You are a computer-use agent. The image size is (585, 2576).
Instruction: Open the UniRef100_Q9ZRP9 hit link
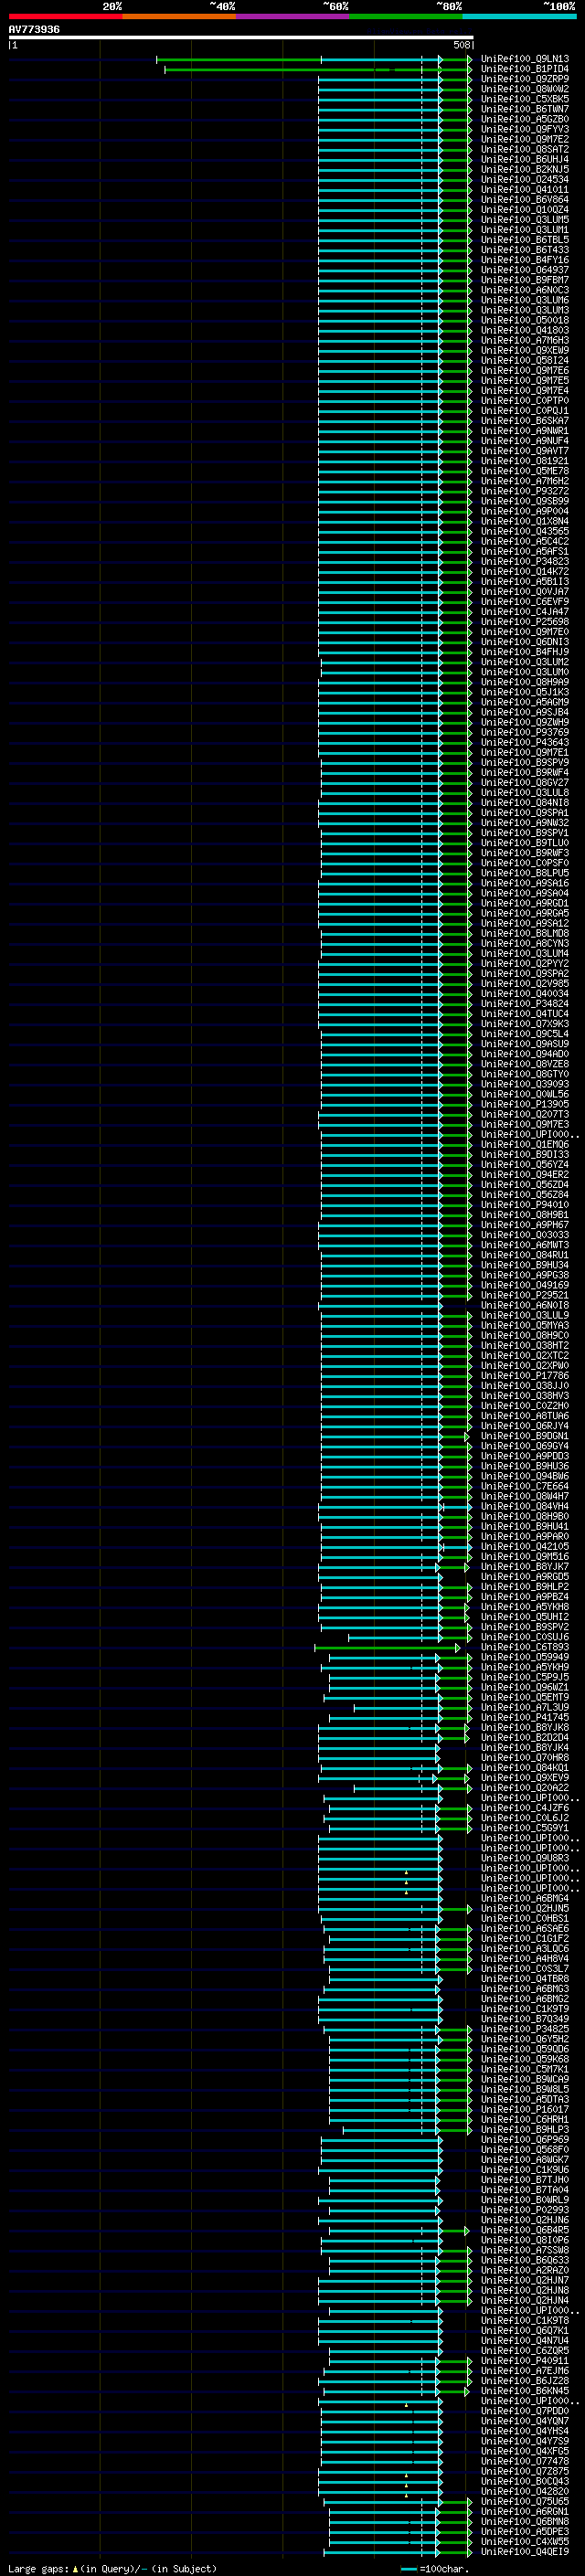click(x=525, y=79)
